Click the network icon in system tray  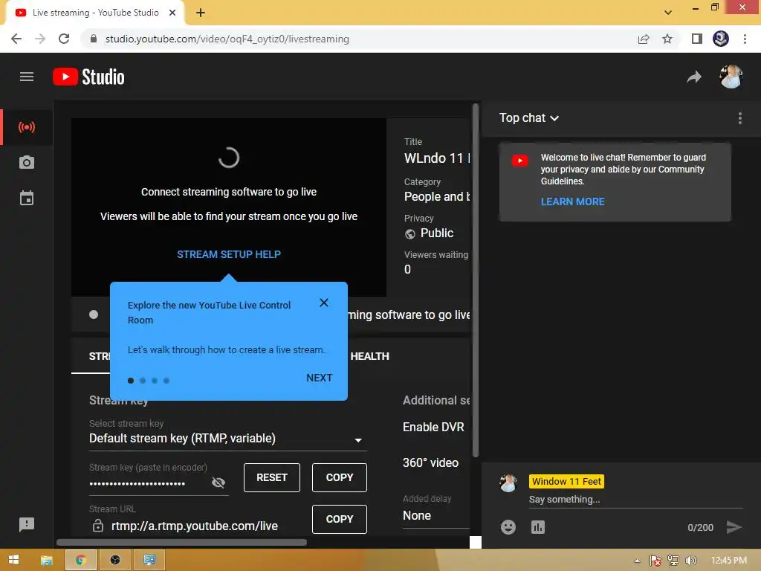coord(673,561)
